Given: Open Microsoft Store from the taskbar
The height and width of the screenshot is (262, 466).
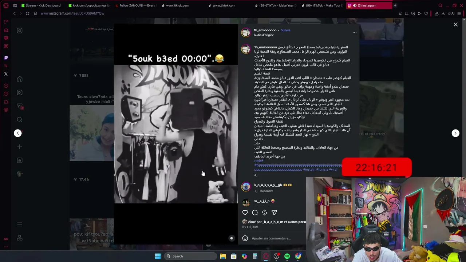Looking at the screenshot, I should pos(234,256).
